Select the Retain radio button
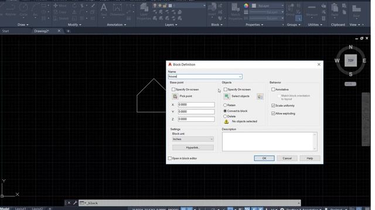This screenshot has height=210, width=375. 225,105
